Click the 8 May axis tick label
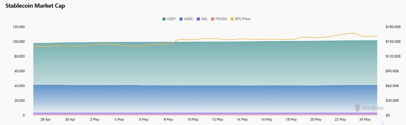Image resolution: width=406 pixels, height=125 pixels. coord(168,119)
